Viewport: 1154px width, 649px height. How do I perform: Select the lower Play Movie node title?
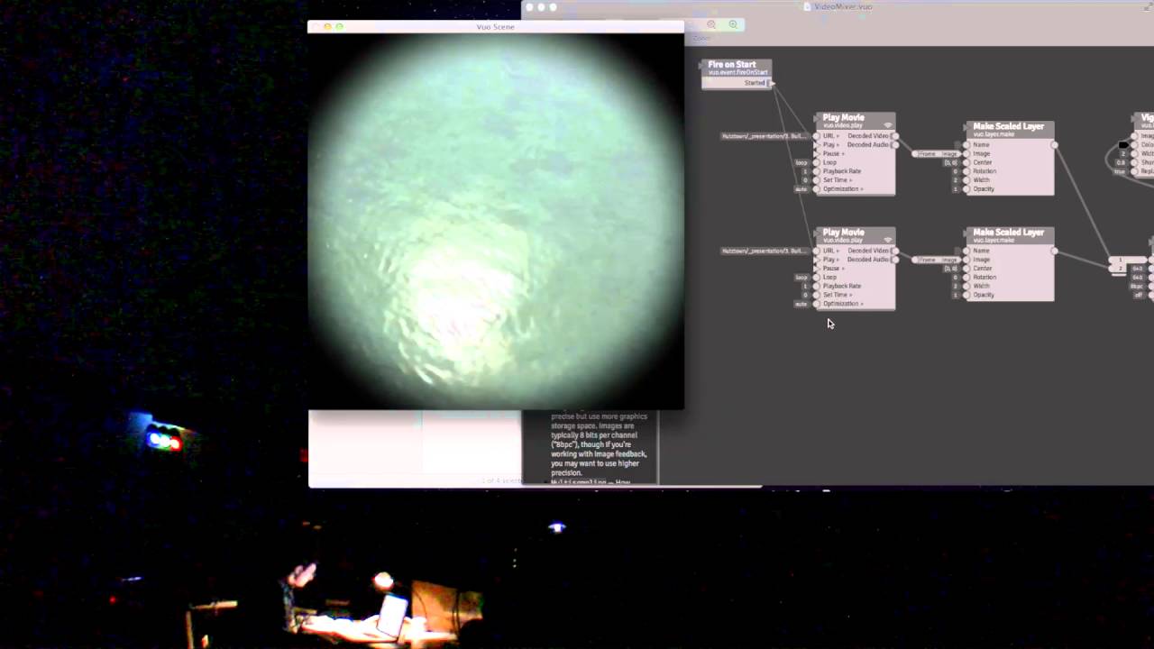(843, 232)
